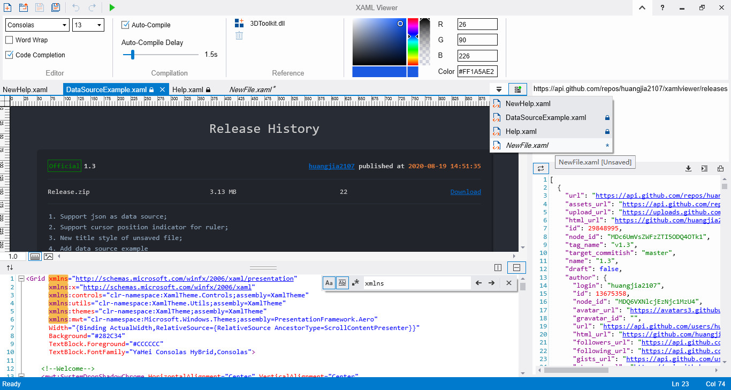
Task: Switch to vertical split layout icon
Action: coord(498,267)
